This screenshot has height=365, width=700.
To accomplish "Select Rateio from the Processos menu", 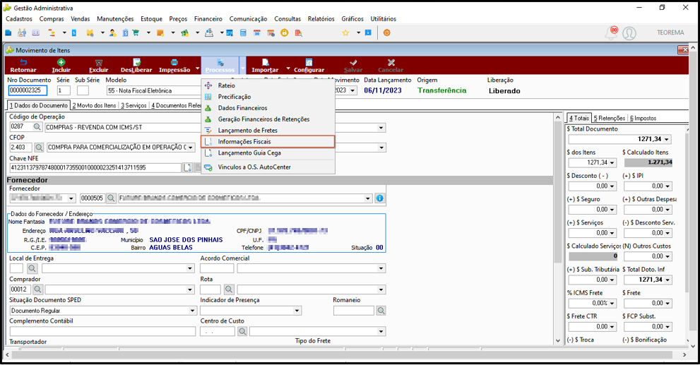I will (268, 85).
